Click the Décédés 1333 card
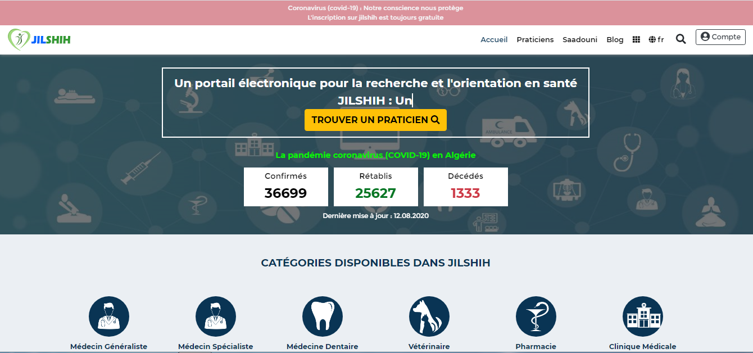The width and height of the screenshot is (753, 353). pos(466,187)
